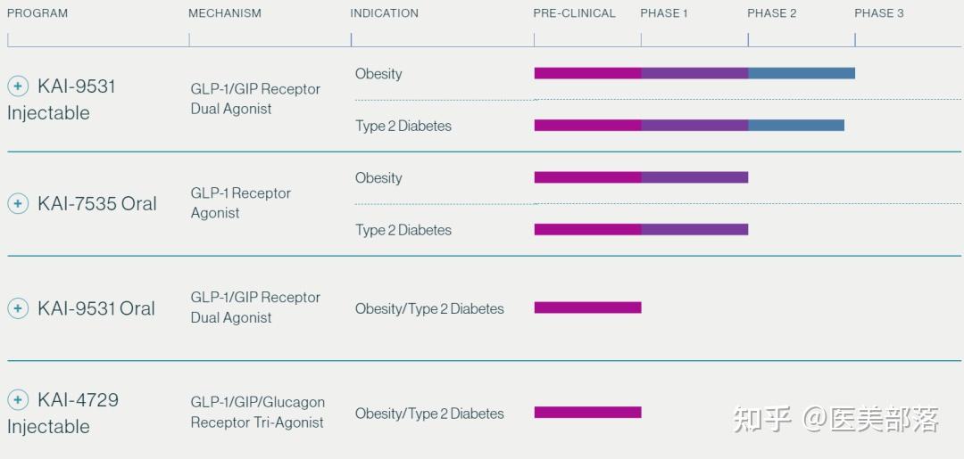Expand the KAI-4729 Injectable plus icon
964x459 pixels.
[18, 399]
